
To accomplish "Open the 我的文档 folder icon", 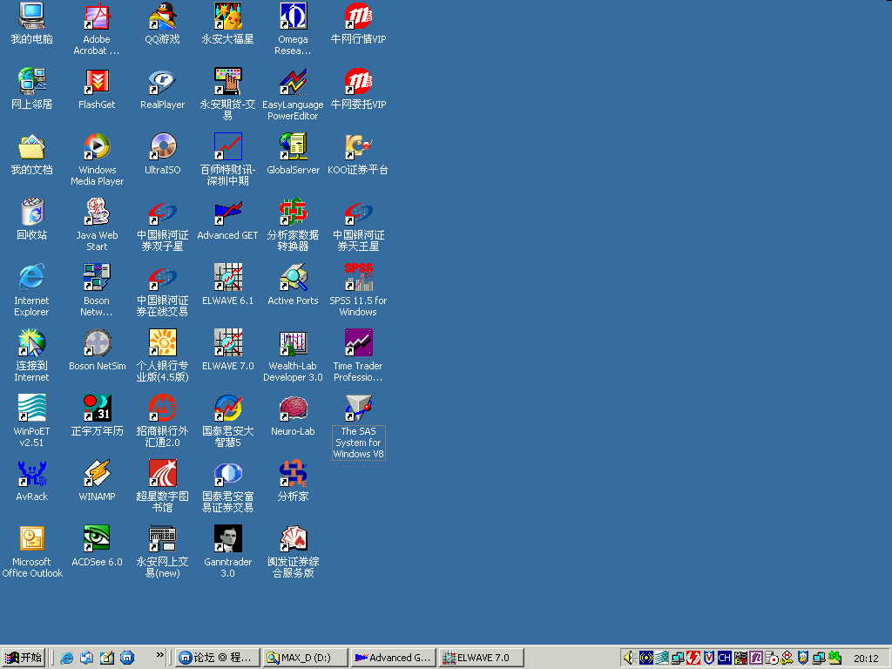I will (32, 146).
